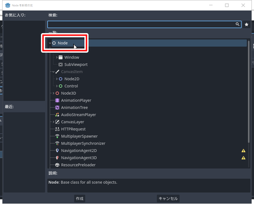The width and height of the screenshot is (254, 206).
Task: Click the NavigationAgent3D pin icon
Action: pos(57,158)
